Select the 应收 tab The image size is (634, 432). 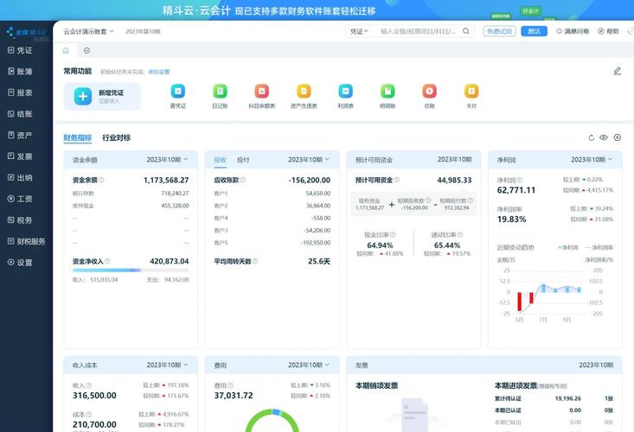(221, 161)
